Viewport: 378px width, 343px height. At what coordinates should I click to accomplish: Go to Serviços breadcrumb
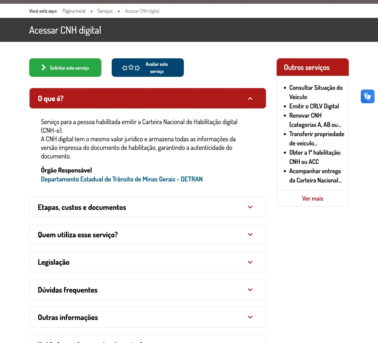point(105,11)
